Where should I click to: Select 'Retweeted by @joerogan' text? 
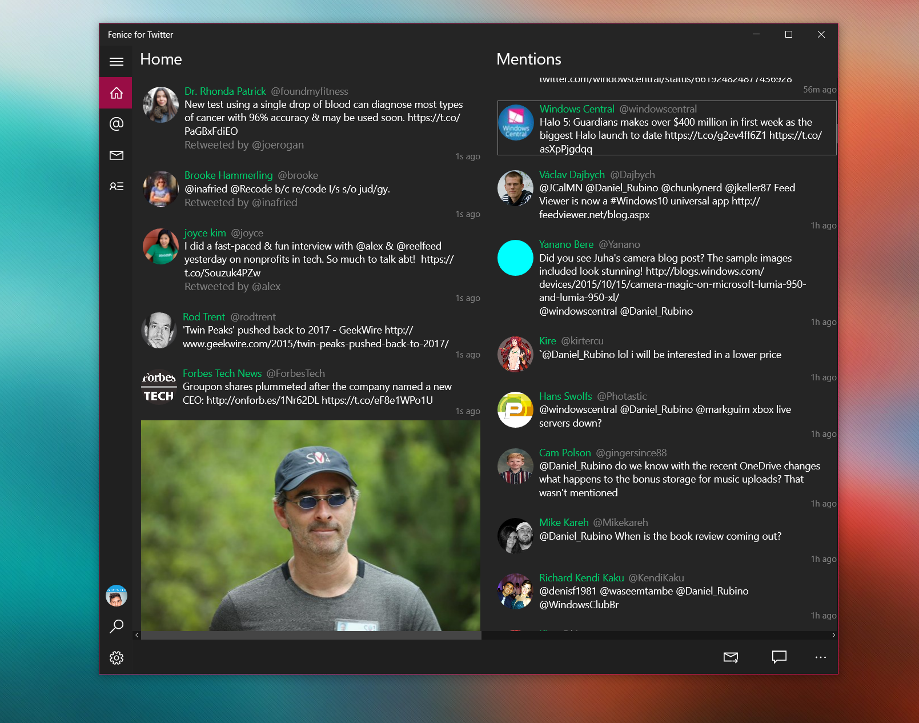point(244,145)
